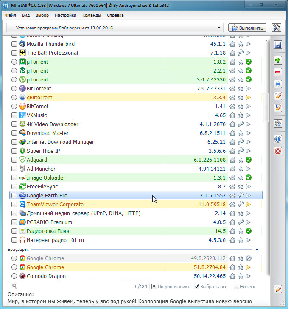This screenshot has width=288, height=309.
Task: Select the '4K Video Downloader' row
Action: tap(136, 124)
